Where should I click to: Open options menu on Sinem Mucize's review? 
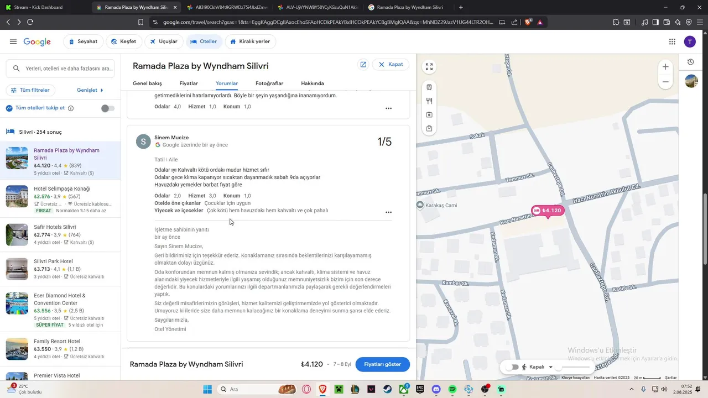388,212
